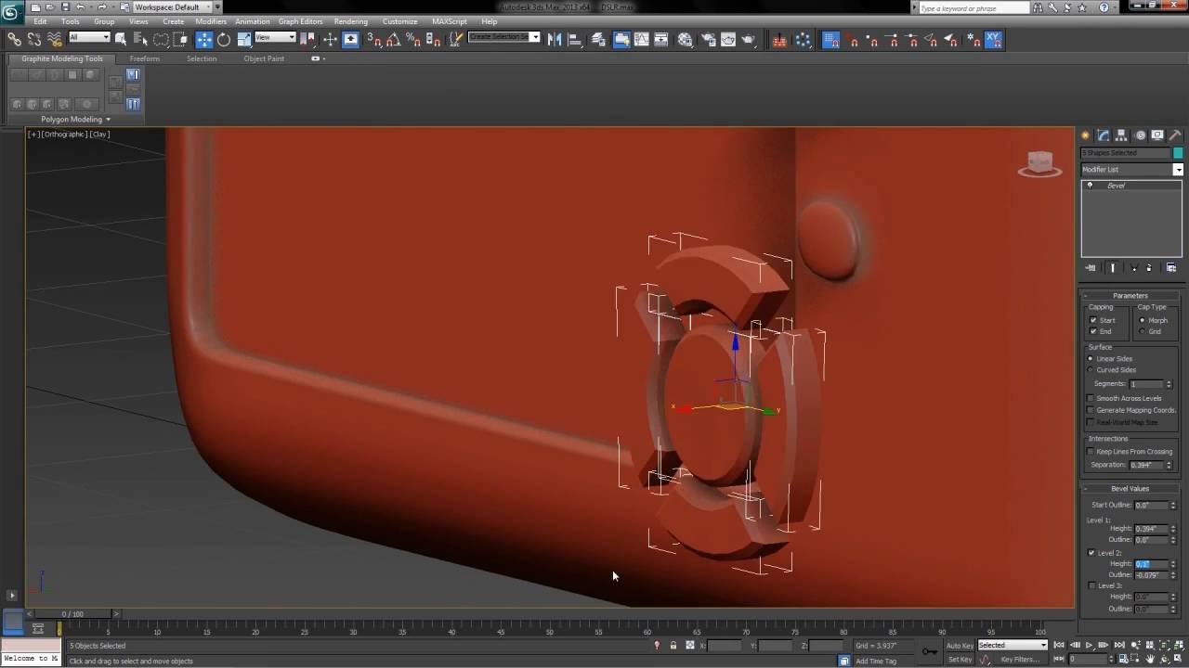Open the Modifiers menu
1189x668 pixels.
[211, 21]
